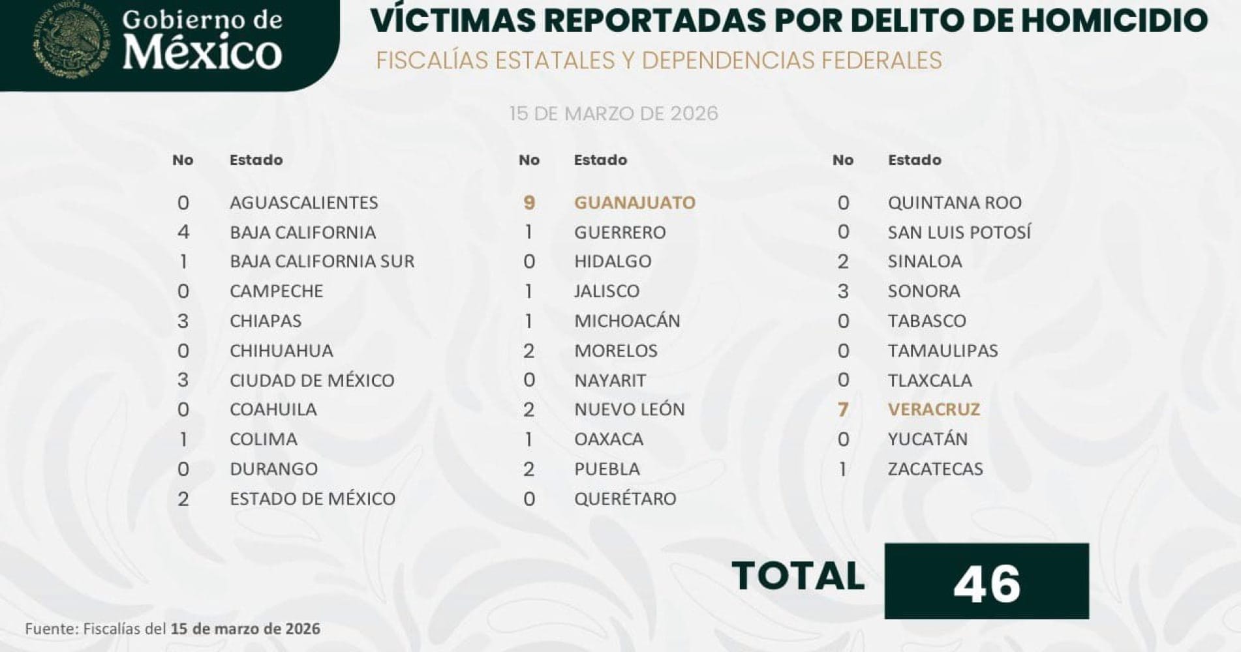Click the Aguascalientes entry
This screenshot has width=1241, height=652.
tap(303, 203)
